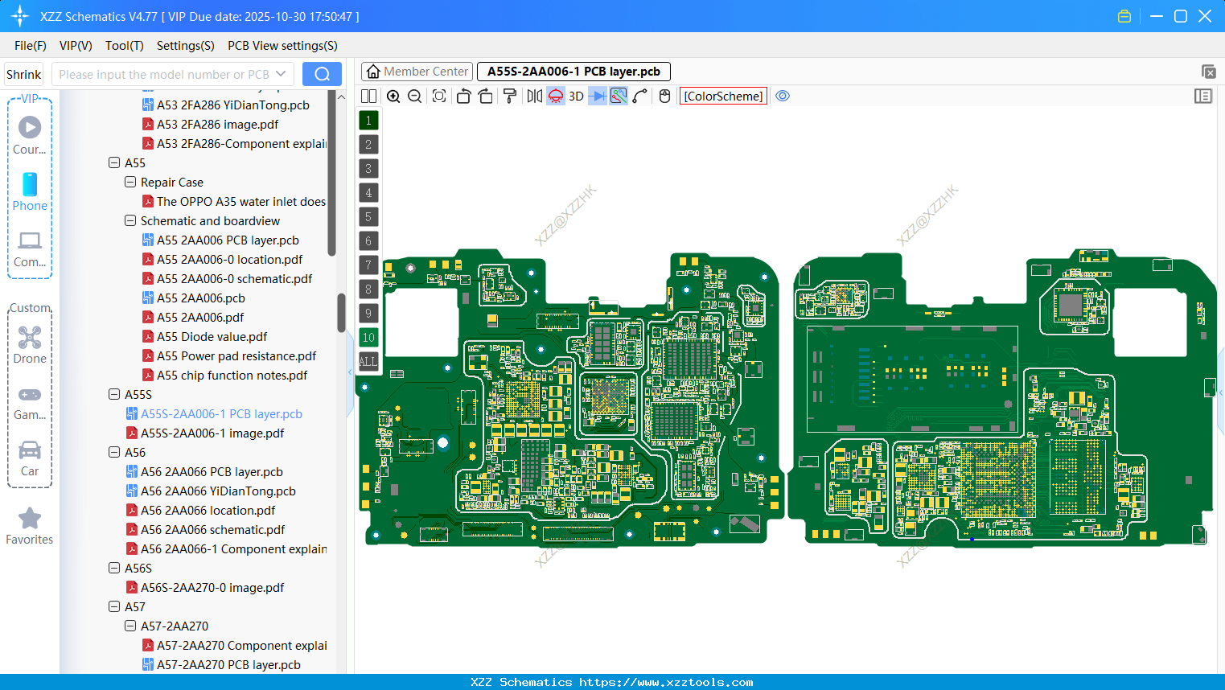
Task: Select PCB layer 5 in layer panel
Action: pyautogui.click(x=368, y=216)
